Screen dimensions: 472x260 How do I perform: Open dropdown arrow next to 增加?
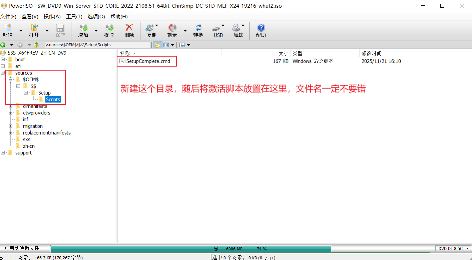(x=96, y=31)
